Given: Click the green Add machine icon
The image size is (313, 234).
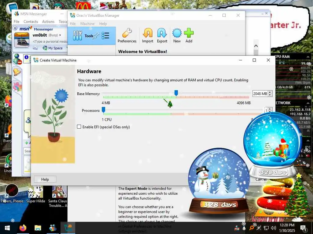Looking at the screenshot, I should [189, 36].
